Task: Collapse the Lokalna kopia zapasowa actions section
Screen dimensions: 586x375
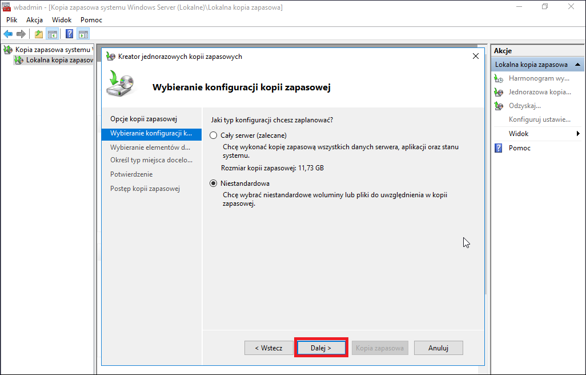Action: click(578, 64)
